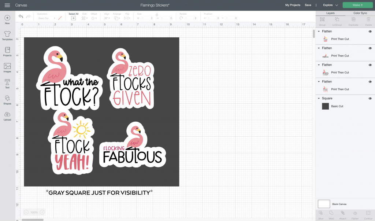
Task: Click the horizontal canvas scrollbar
Action: [33, 220]
